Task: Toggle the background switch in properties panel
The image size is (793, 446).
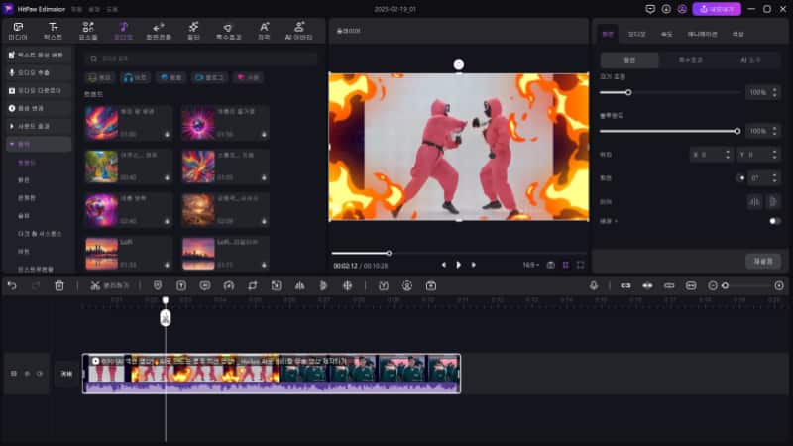Action: pyautogui.click(x=774, y=221)
